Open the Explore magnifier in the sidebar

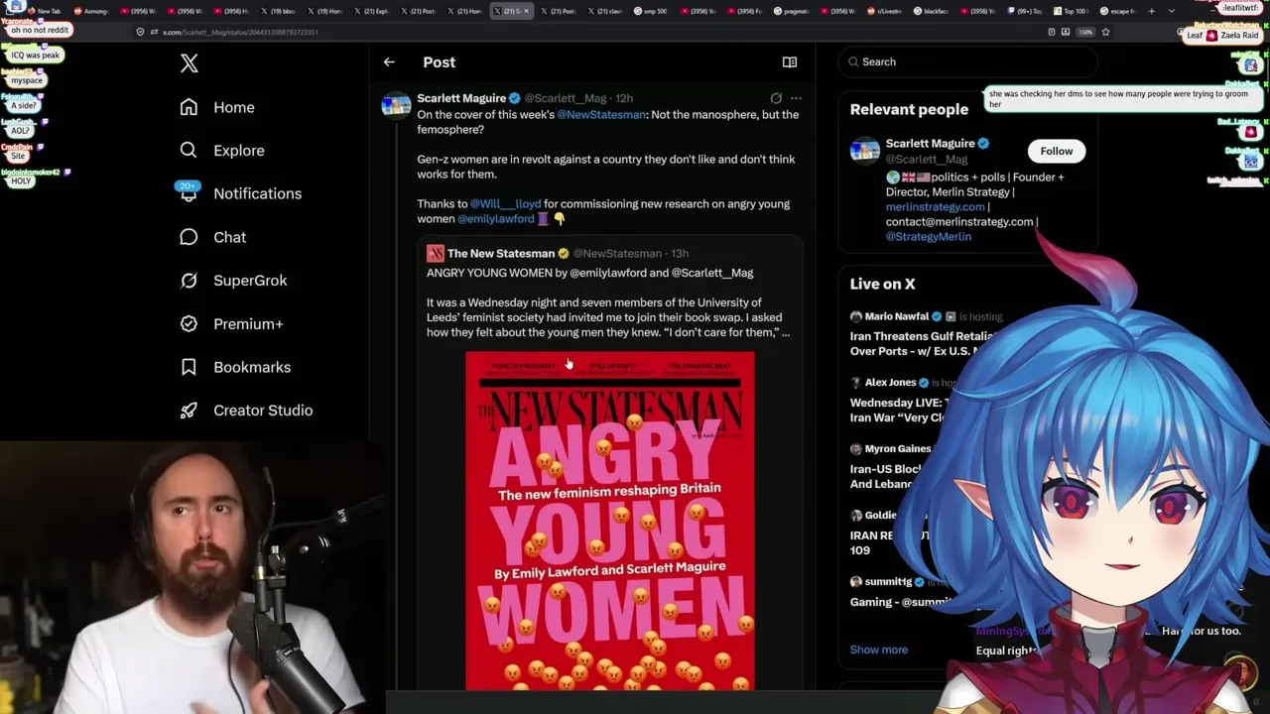pos(189,150)
